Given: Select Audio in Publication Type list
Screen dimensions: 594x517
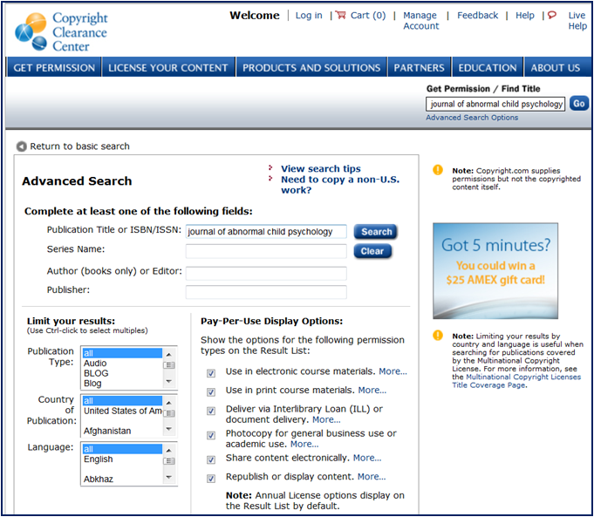Looking at the screenshot, I should (x=96, y=364).
